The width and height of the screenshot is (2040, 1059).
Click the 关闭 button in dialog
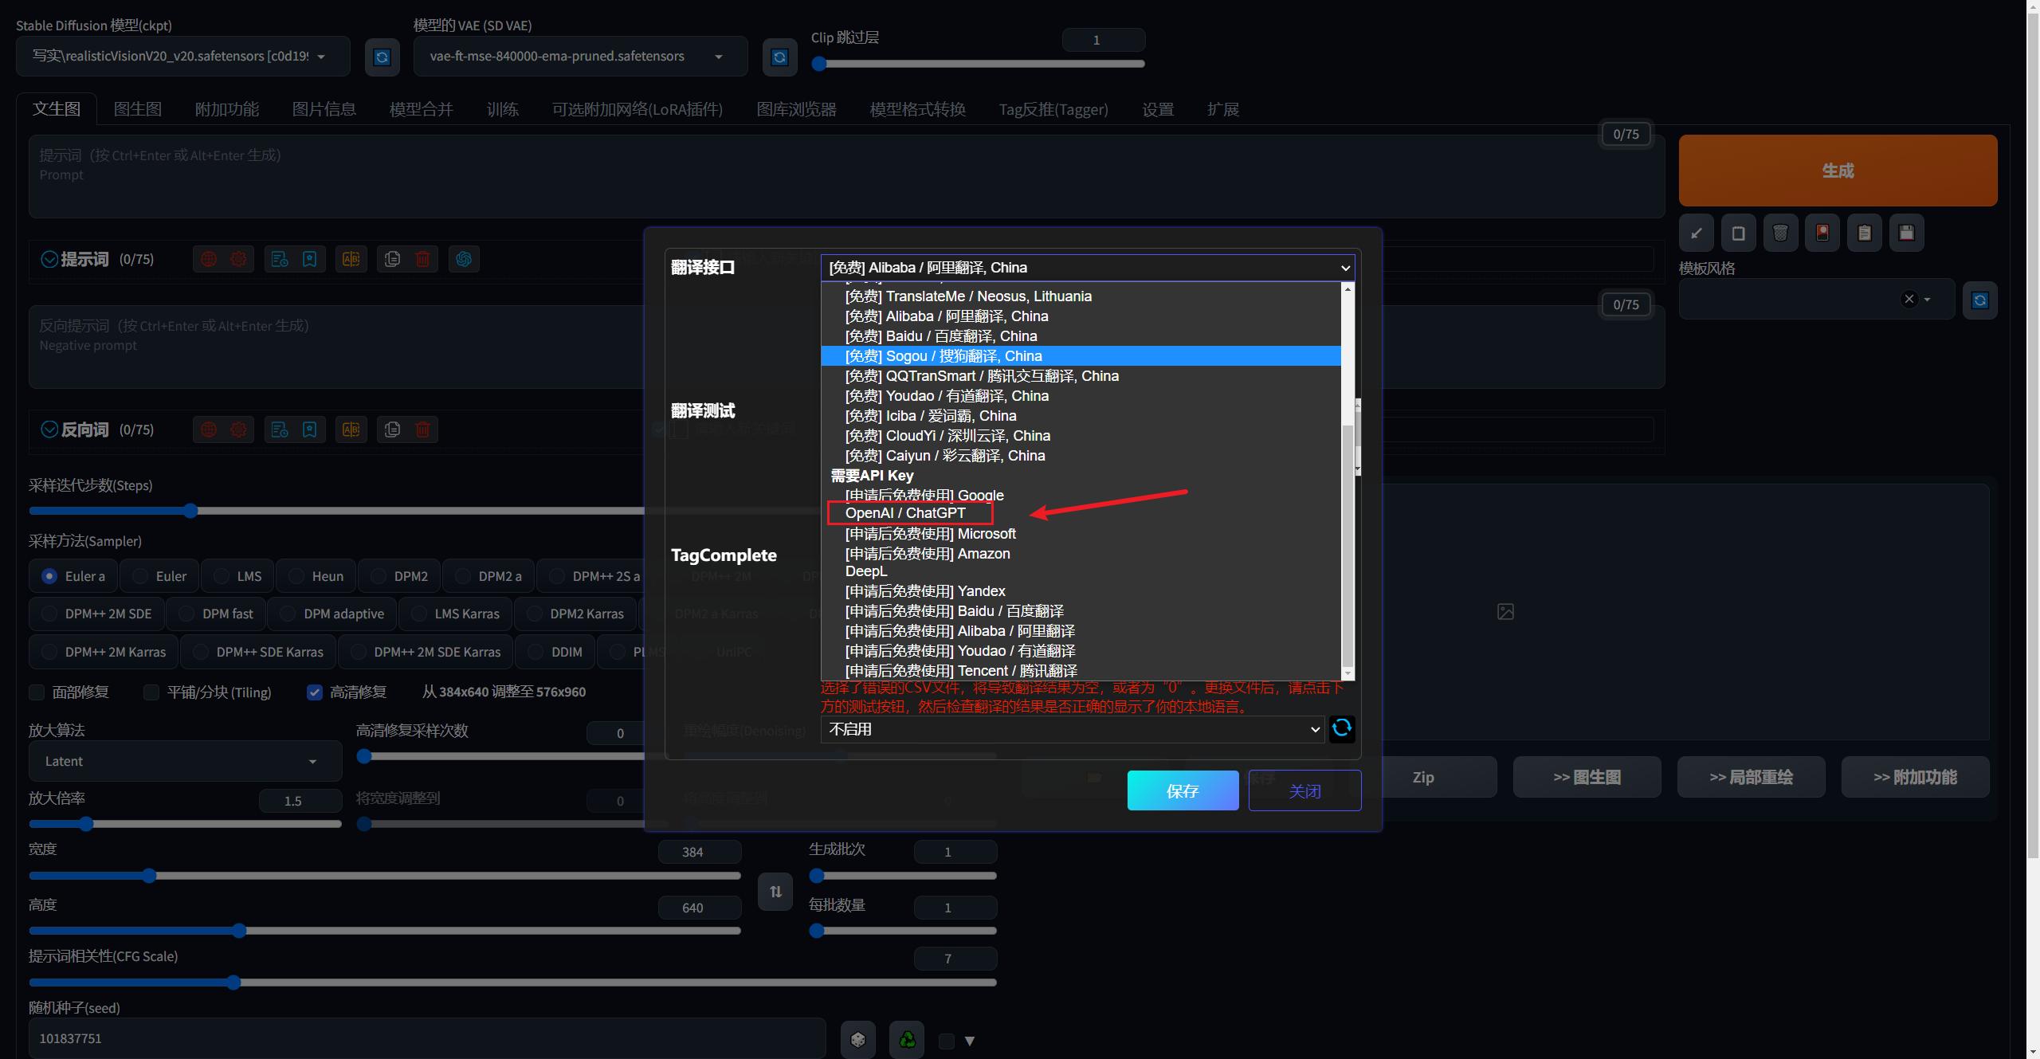coord(1304,790)
